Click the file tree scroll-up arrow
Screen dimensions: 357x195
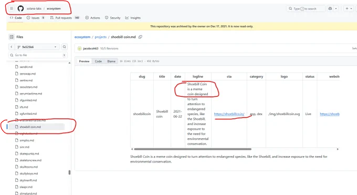(x=69, y=63)
